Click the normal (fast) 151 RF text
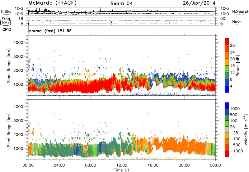Viewport: 249px width, 172px height. tap(50, 31)
